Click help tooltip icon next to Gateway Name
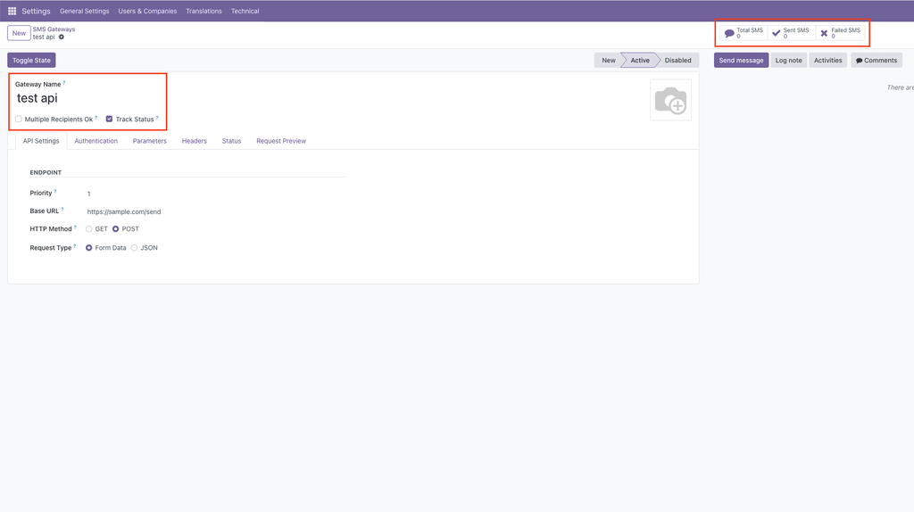914x512 pixels. [x=64, y=83]
